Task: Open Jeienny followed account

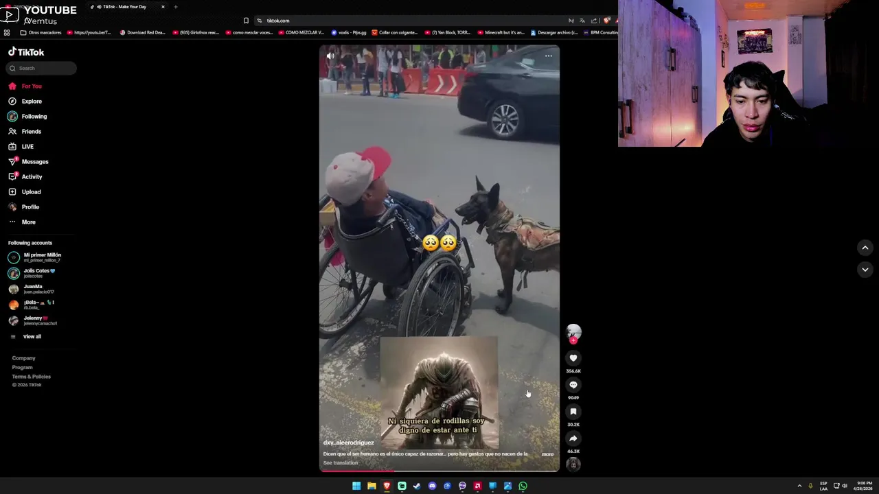Action: point(32,320)
